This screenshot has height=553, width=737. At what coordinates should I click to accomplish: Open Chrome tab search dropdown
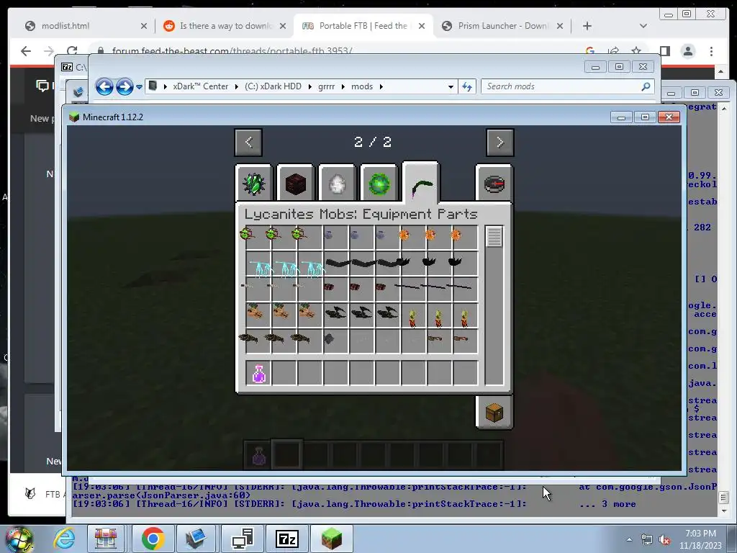[643, 26]
